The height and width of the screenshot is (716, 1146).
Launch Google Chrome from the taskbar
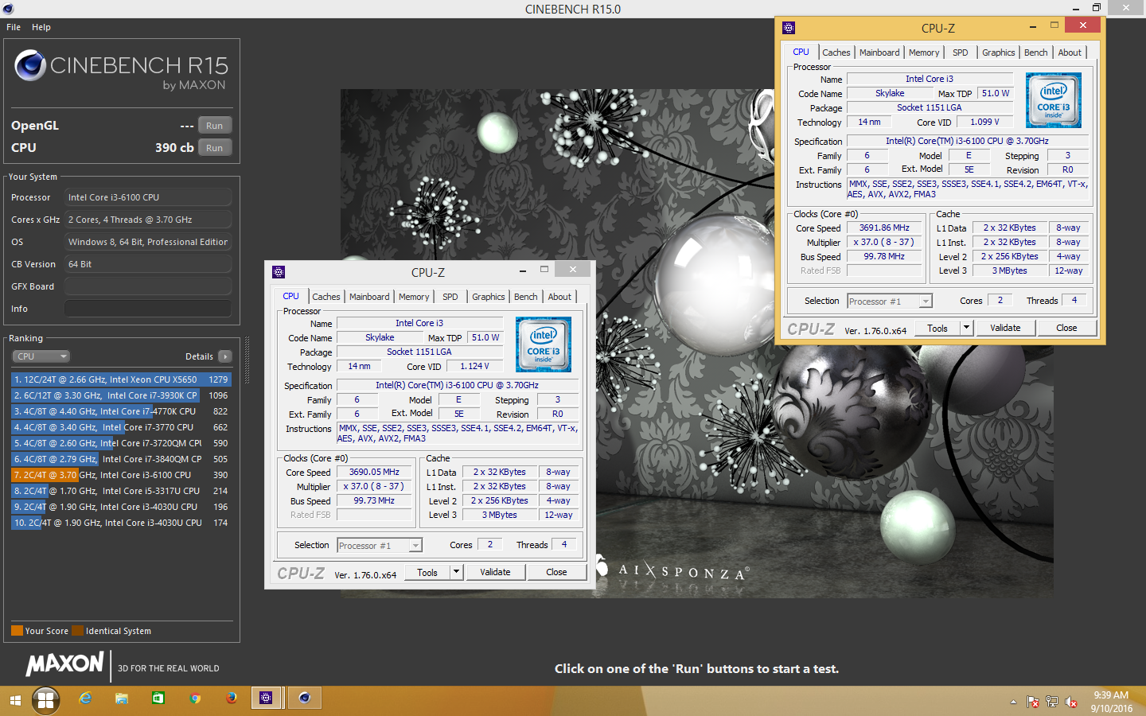pos(195,698)
